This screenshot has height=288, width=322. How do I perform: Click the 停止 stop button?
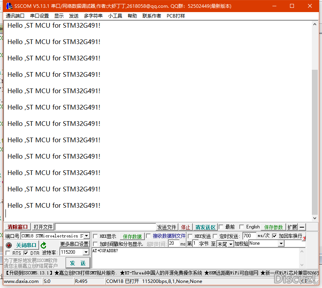click(186, 227)
